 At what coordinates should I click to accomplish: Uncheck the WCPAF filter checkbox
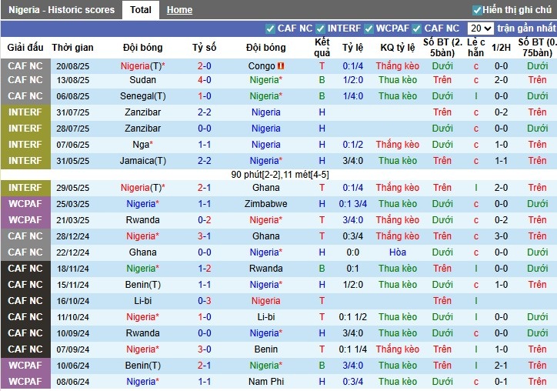[x=369, y=28]
